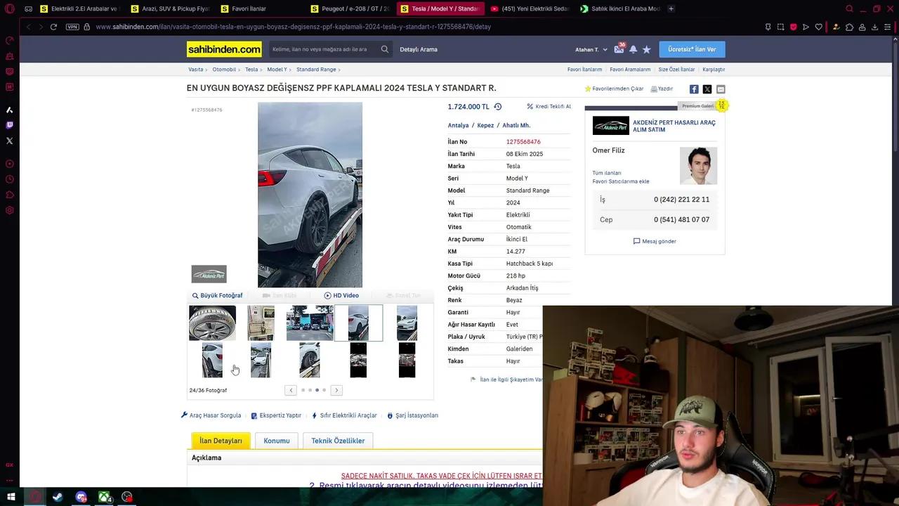This screenshot has width=899, height=506.
Task: Open X (Twitter) in the Opera sidebar
Action: (x=9, y=141)
